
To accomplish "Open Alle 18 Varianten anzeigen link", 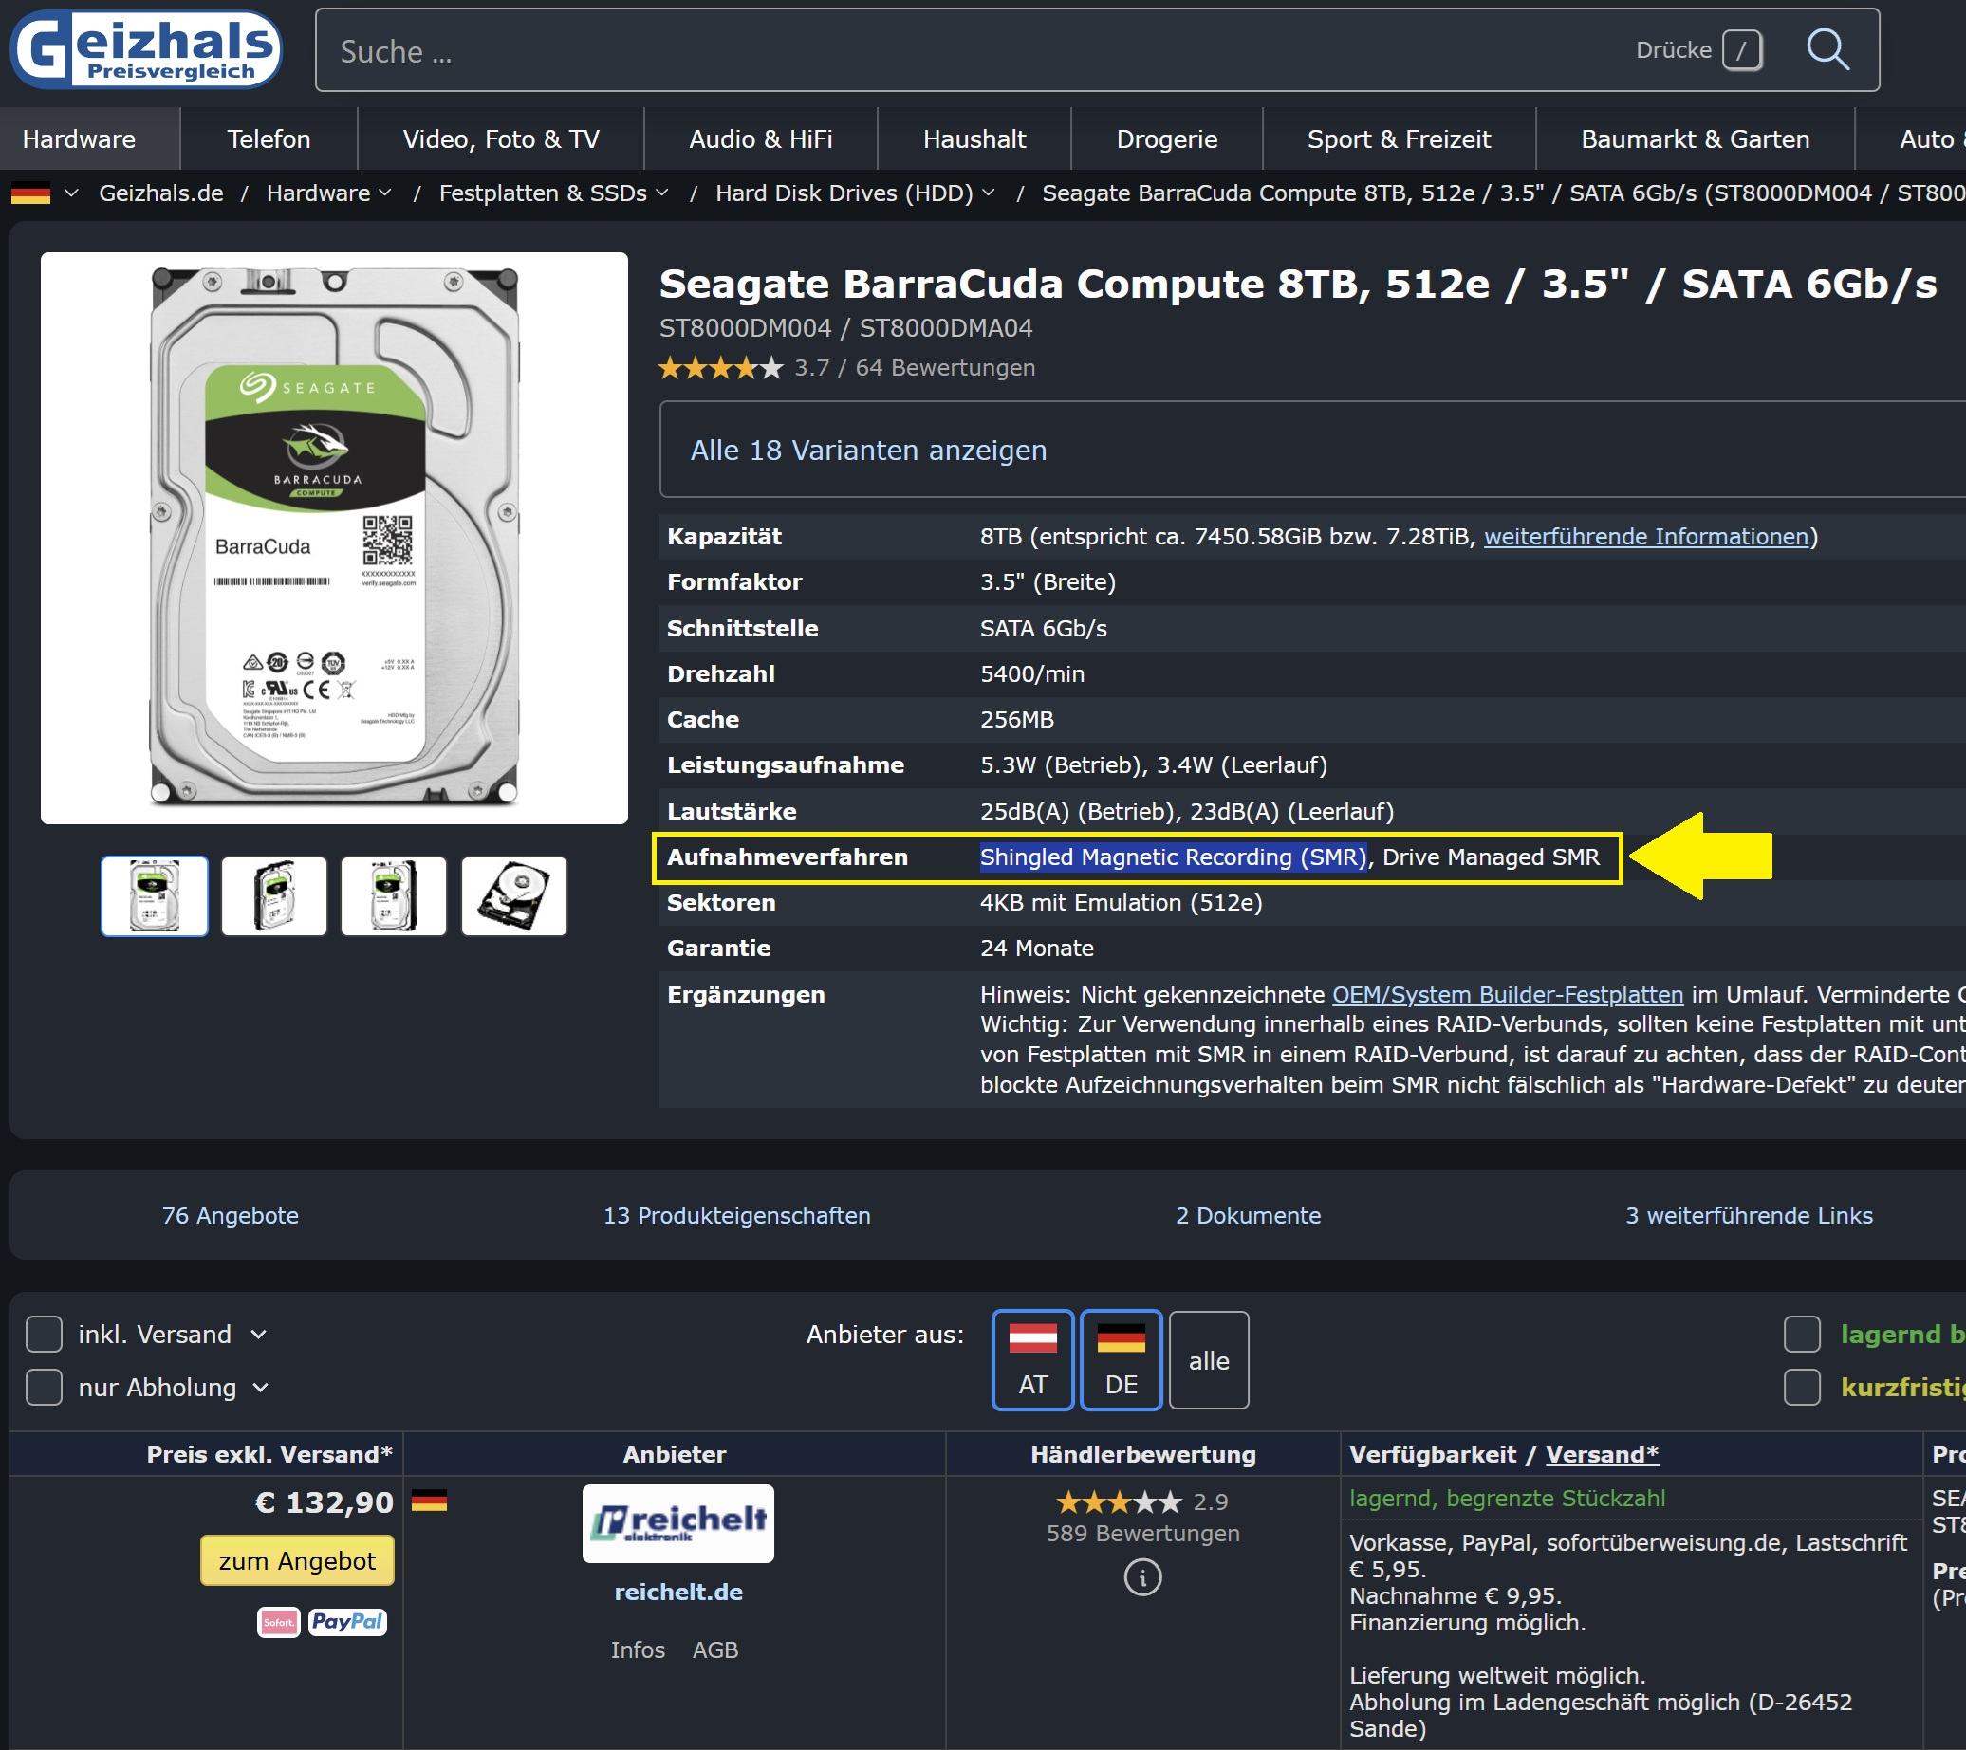I will tap(867, 450).
